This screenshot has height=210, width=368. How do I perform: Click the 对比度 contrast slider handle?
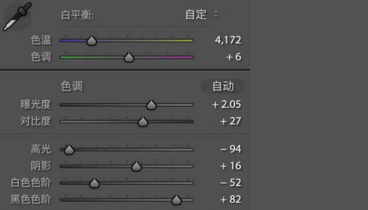(143, 122)
